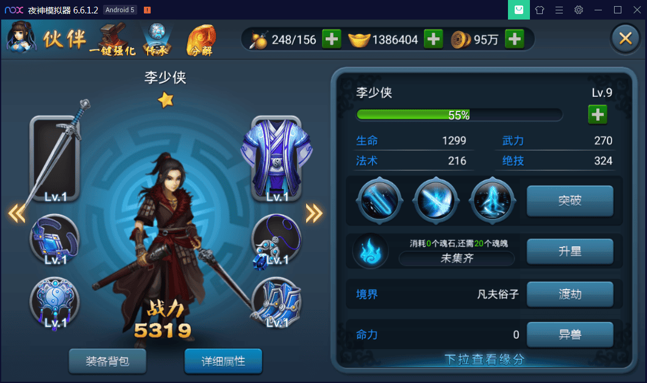Switch to next companion with right arrows
Image resolution: width=647 pixels, height=383 pixels.
pyautogui.click(x=314, y=213)
